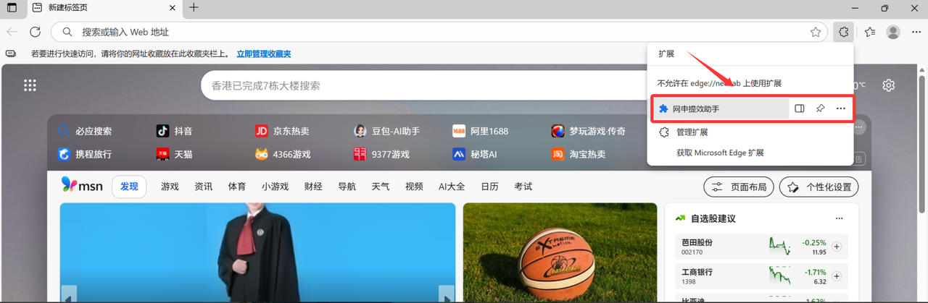Open the Extensions puzzle icon in toolbar

pos(843,32)
